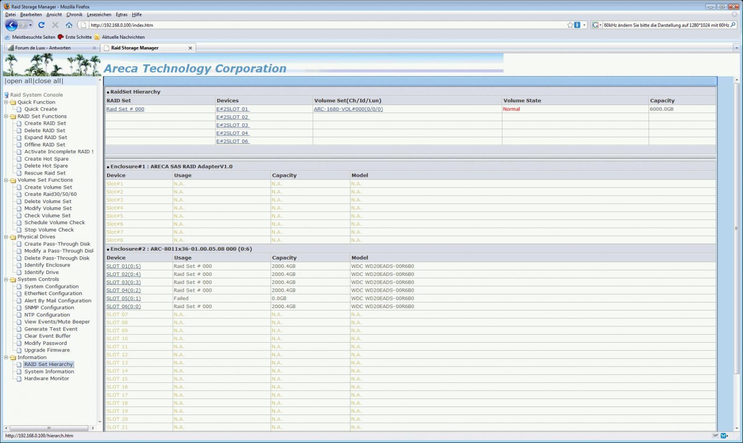Open Create RAID Set page
Screen dimensions: 743x443
45,123
